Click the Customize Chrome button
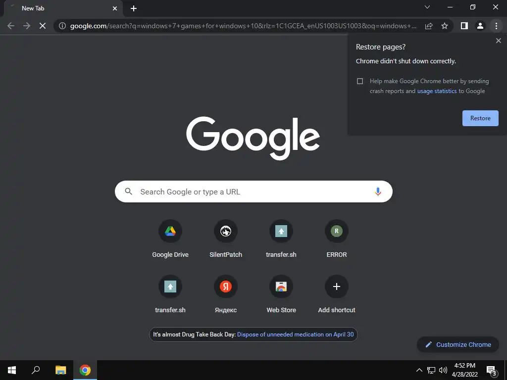This screenshot has width=507, height=380. click(x=458, y=344)
